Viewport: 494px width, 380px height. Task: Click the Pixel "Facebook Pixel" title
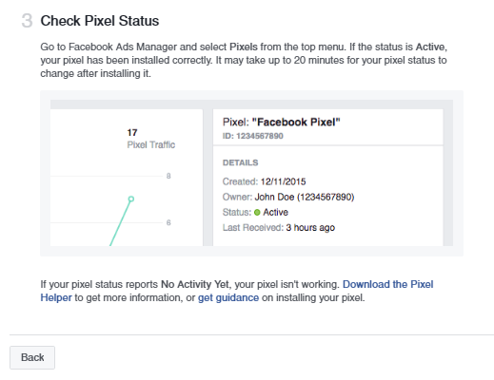point(282,123)
